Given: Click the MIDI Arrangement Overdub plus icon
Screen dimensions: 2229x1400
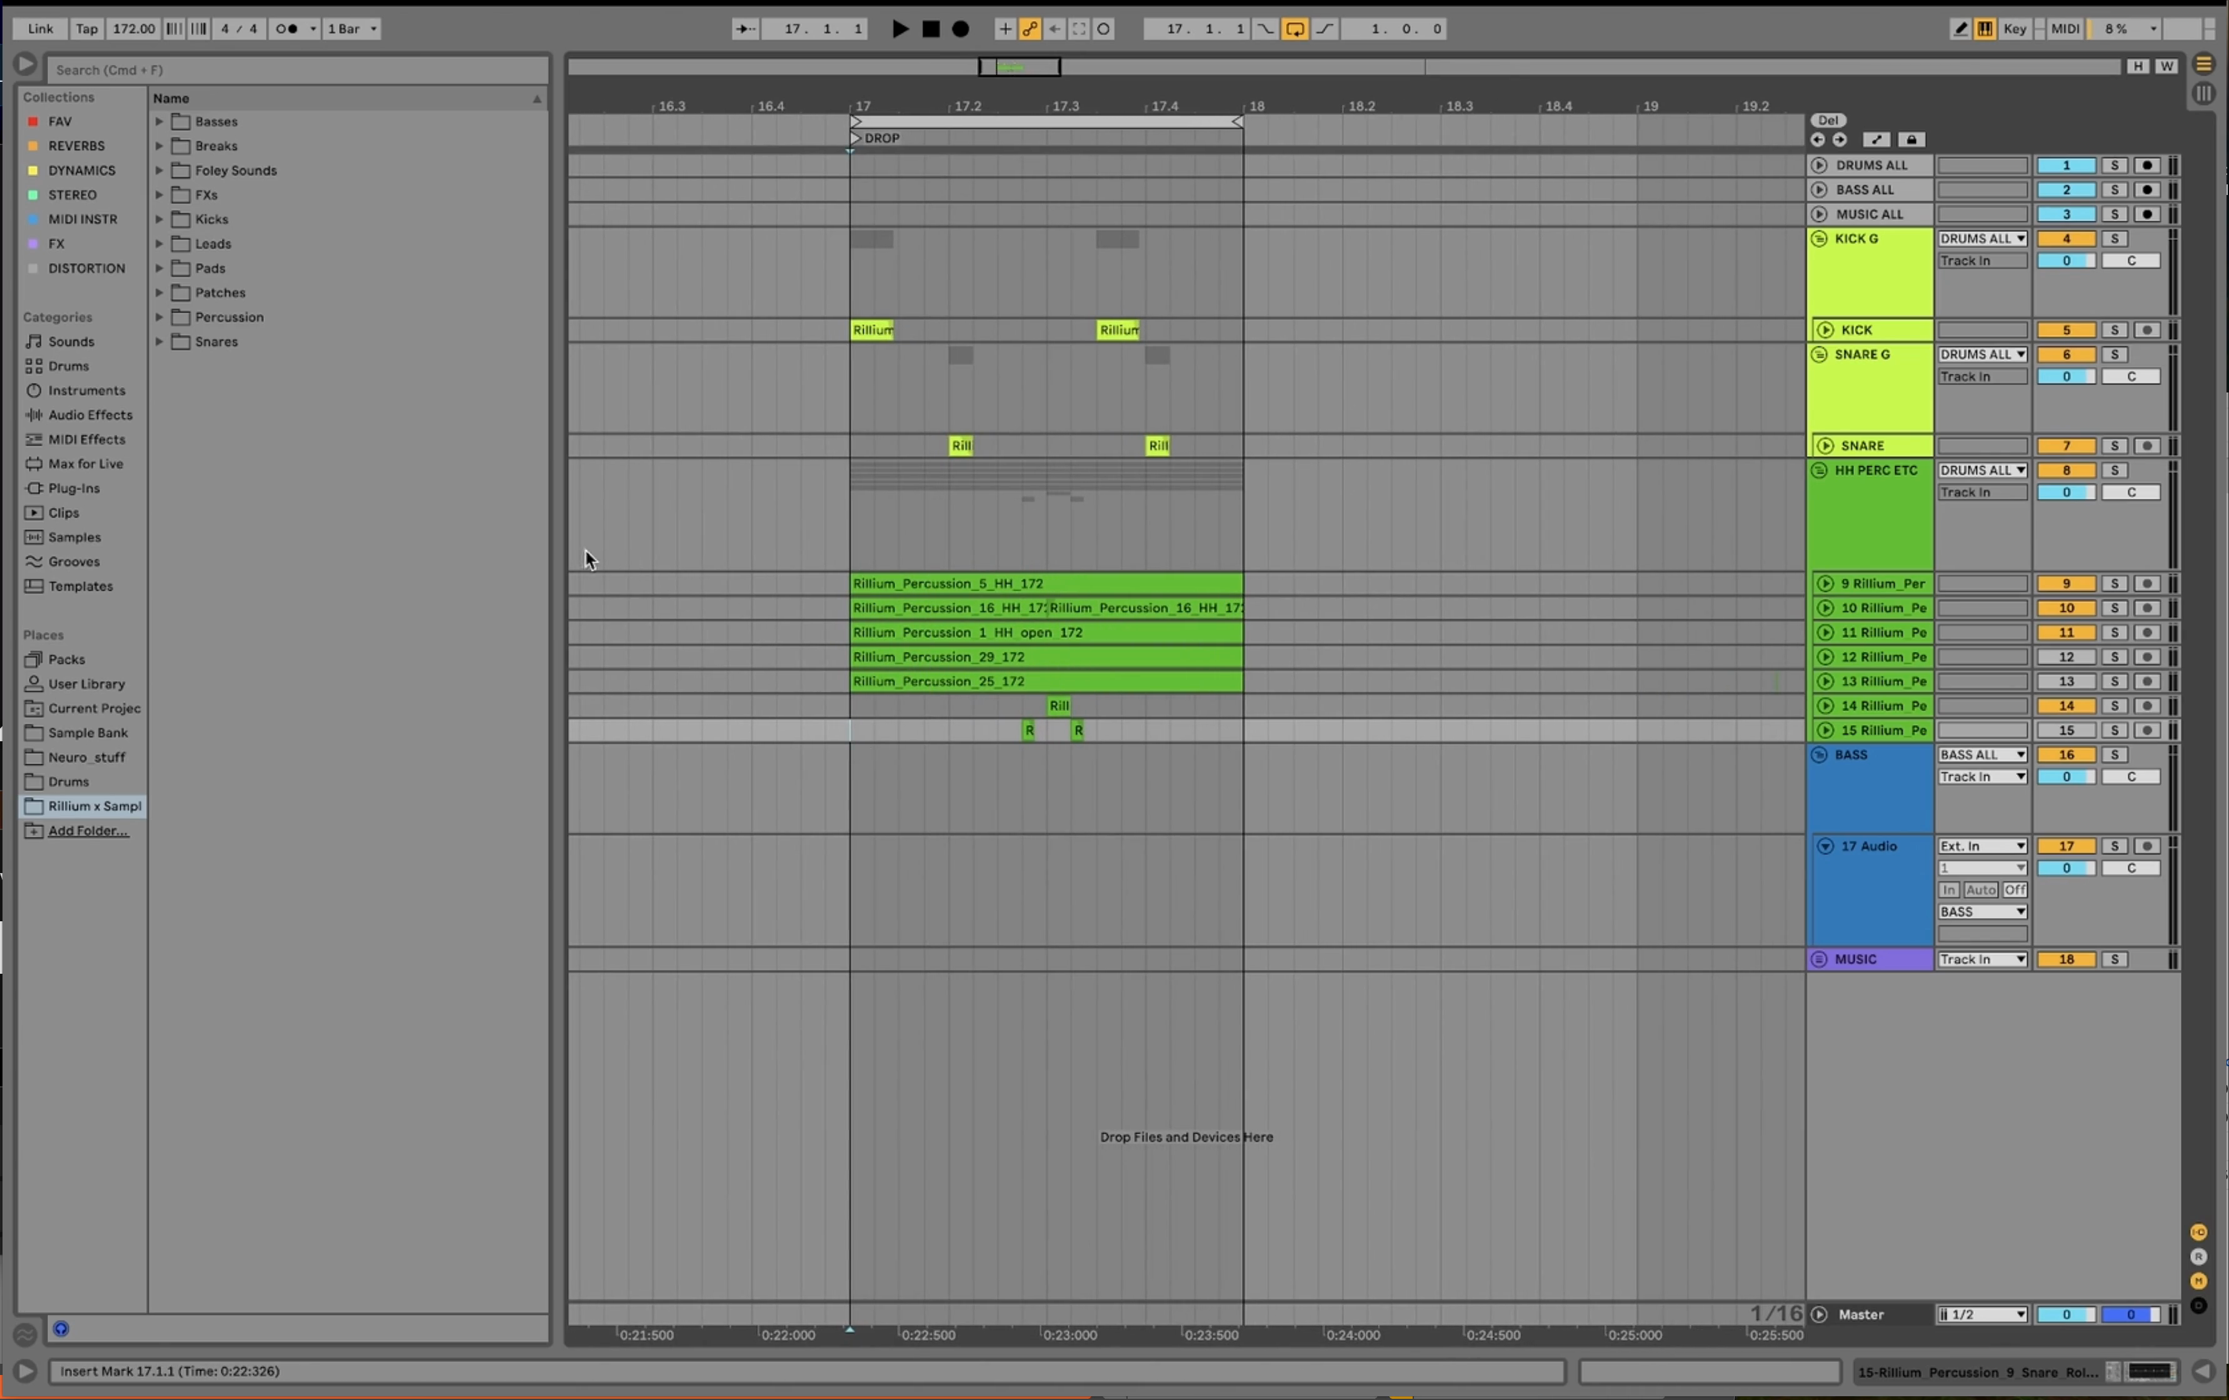Looking at the screenshot, I should coord(1004,29).
